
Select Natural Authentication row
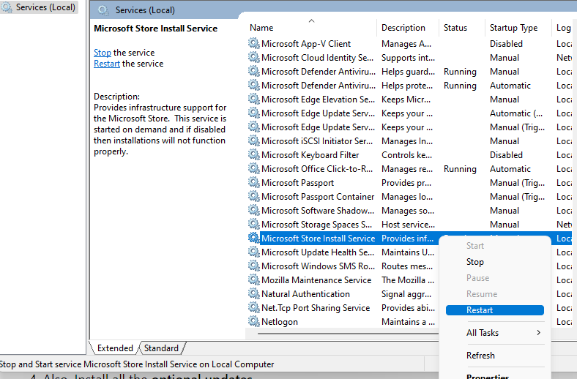(x=342, y=293)
